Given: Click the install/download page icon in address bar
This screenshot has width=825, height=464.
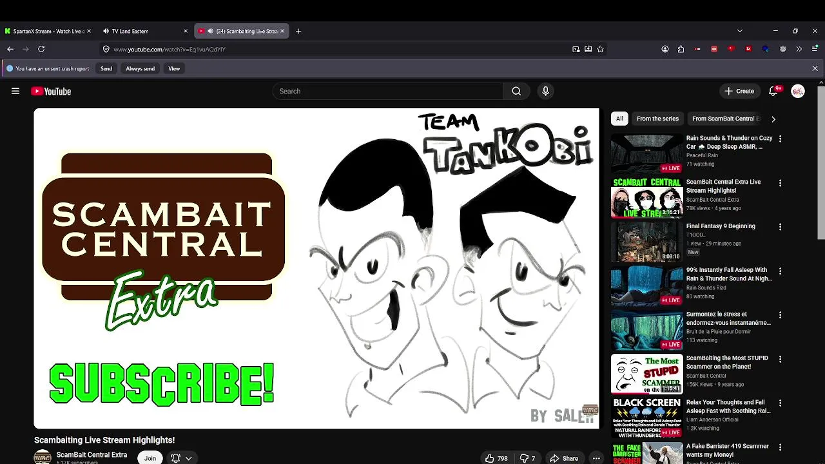Looking at the screenshot, I should point(588,49).
